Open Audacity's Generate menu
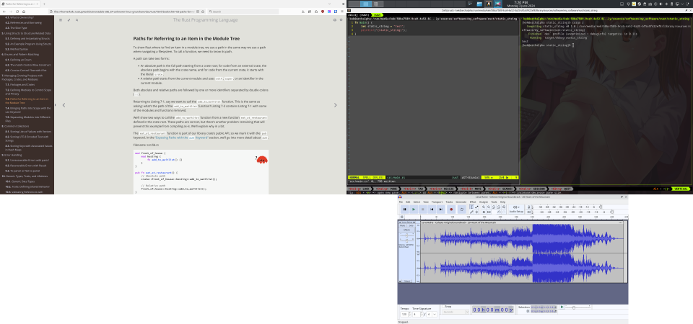 [x=461, y=202]
